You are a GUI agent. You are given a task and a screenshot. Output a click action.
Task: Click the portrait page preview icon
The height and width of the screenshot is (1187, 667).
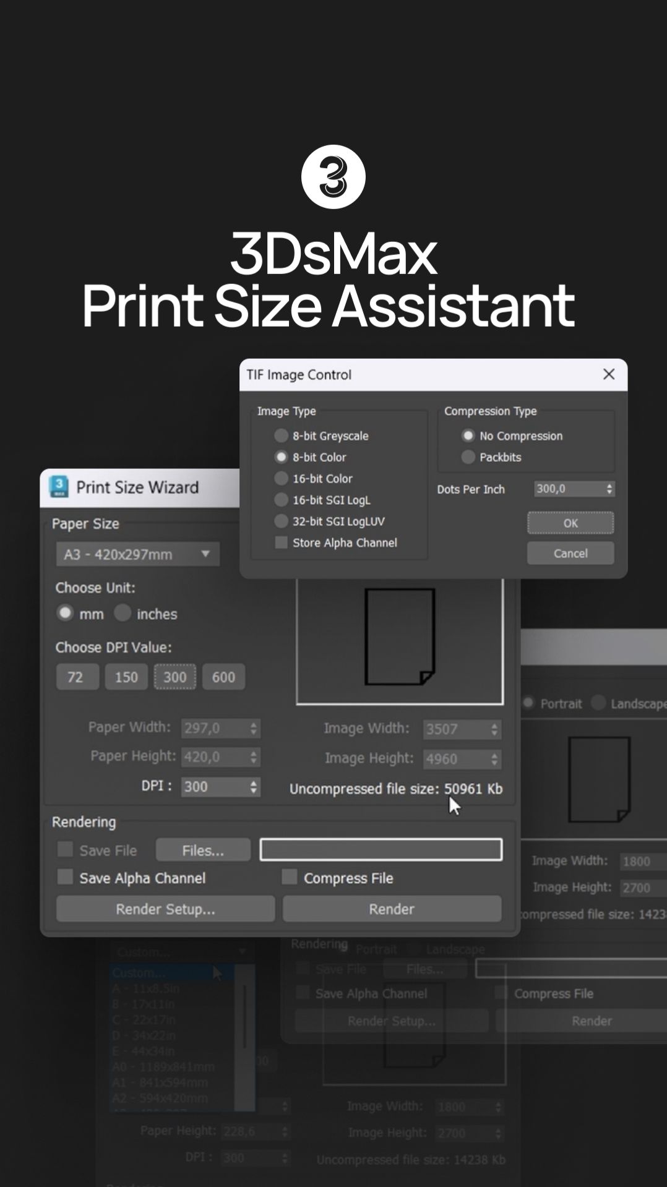pyautogui.click(x=400, y=636)
